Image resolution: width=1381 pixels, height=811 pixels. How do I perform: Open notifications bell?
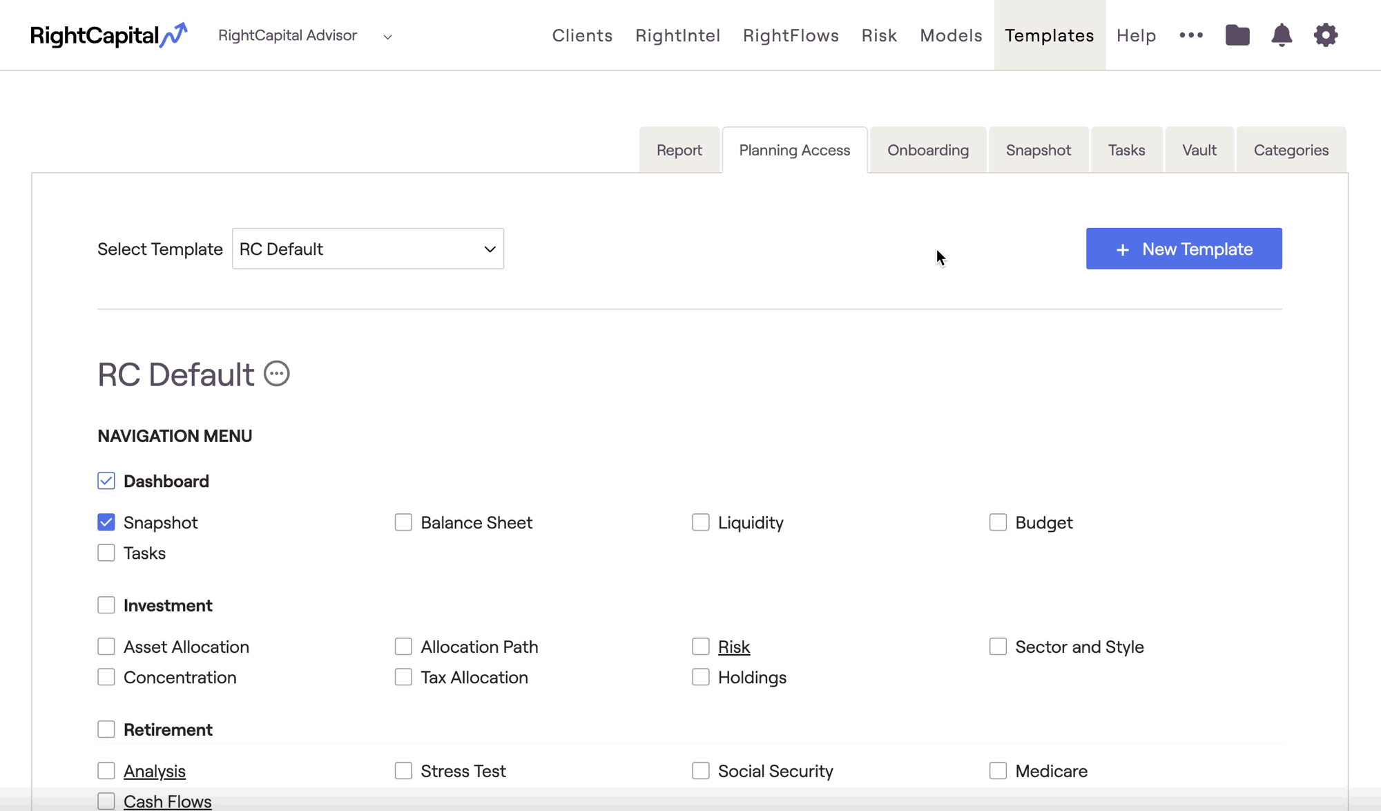point(1282,35)
